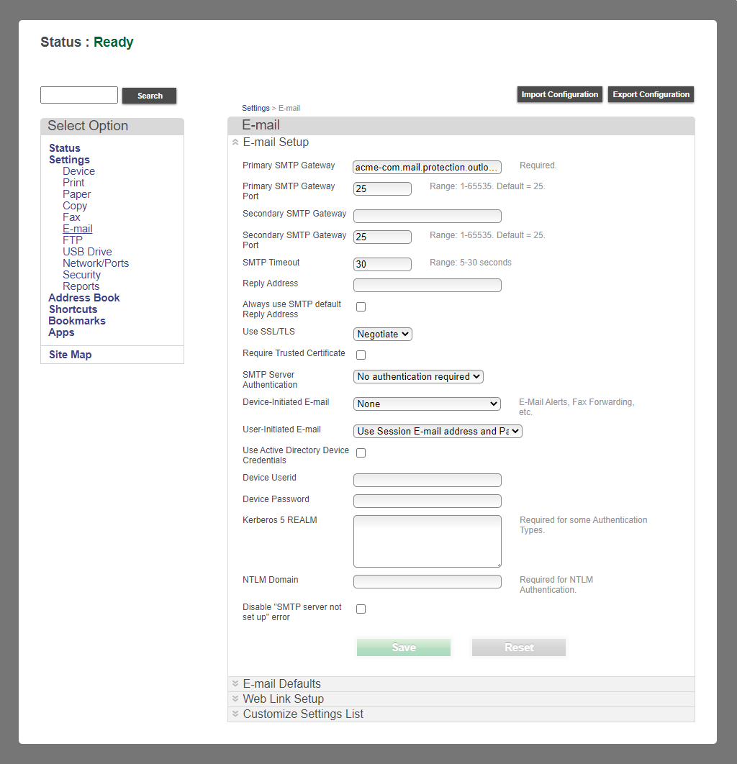Screen dimensions: 737x764
Task: Navigate to Network/Ports settings
Action: click(x=96, y=263)
